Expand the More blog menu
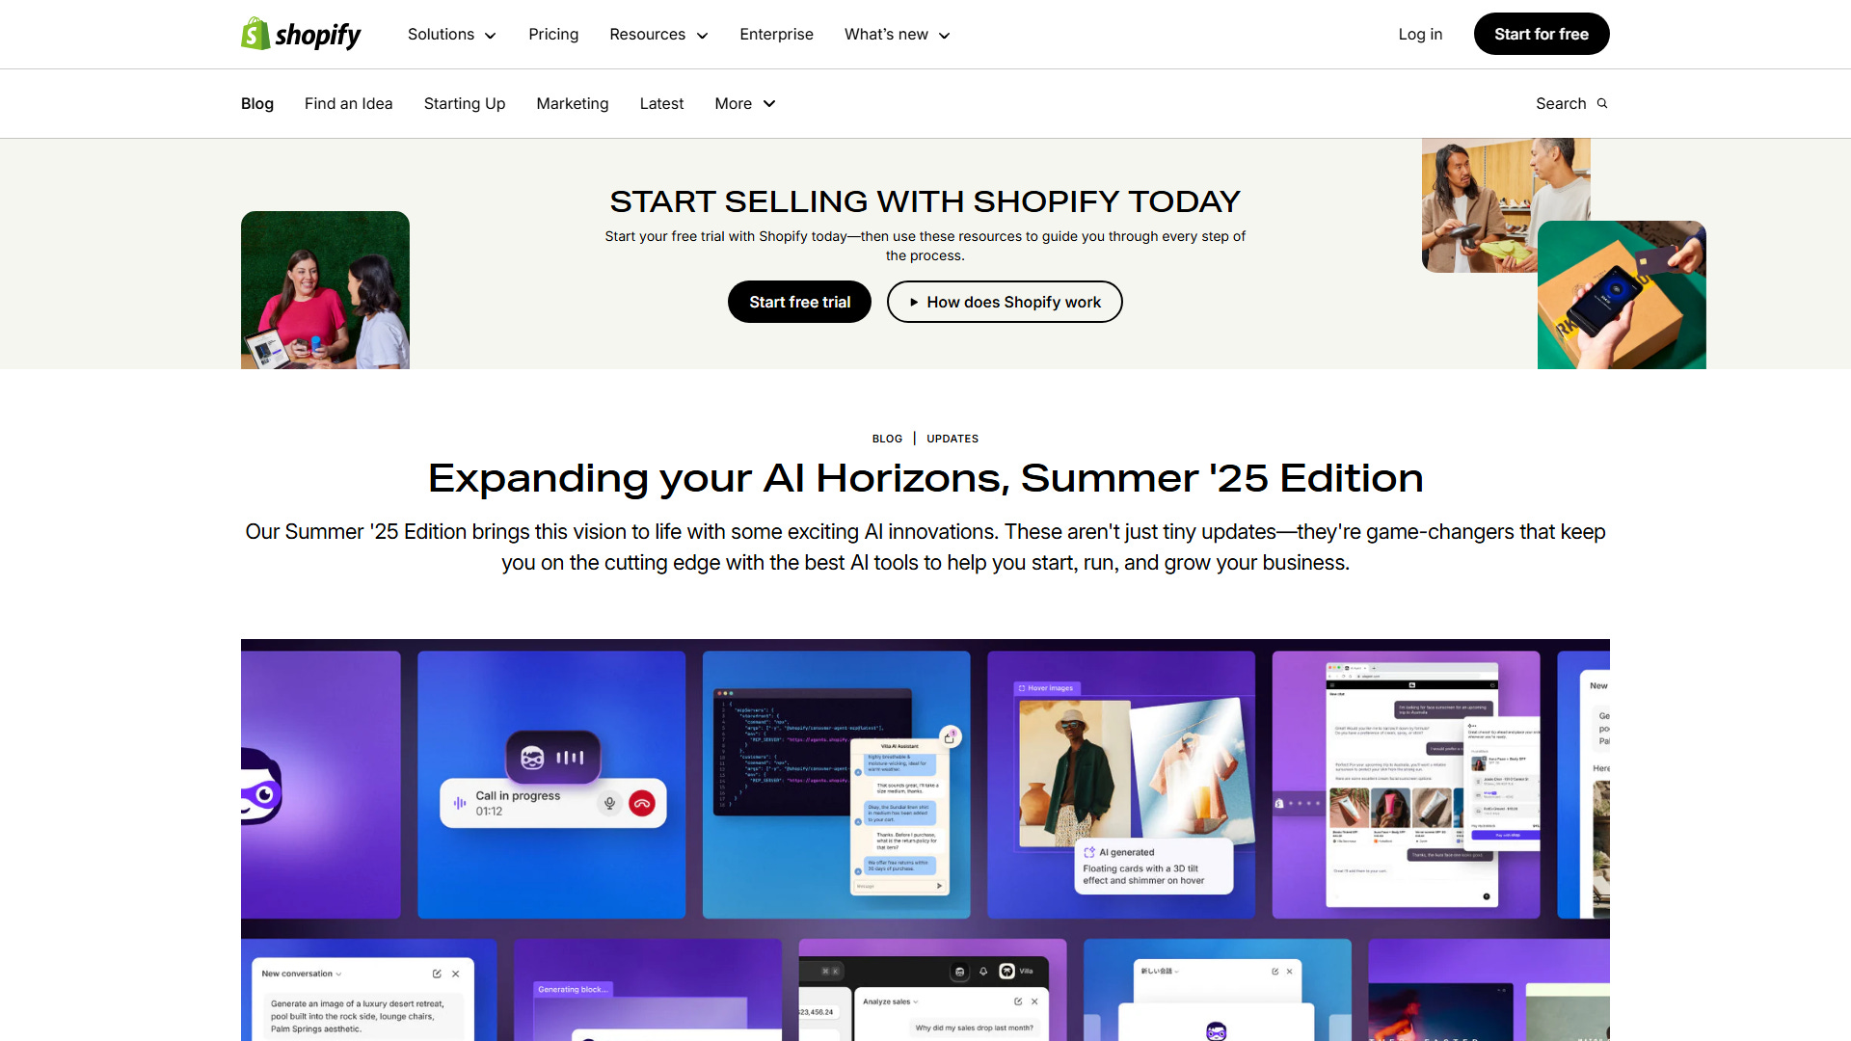Viewport: 1851px width, 1041px height. pyautogui.click(x=745, y=103)
